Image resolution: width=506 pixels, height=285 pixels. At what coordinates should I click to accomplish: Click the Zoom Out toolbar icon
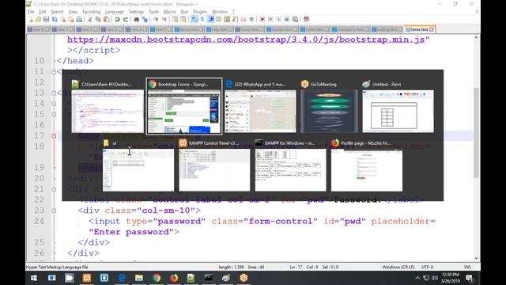[x=164, y=19]
